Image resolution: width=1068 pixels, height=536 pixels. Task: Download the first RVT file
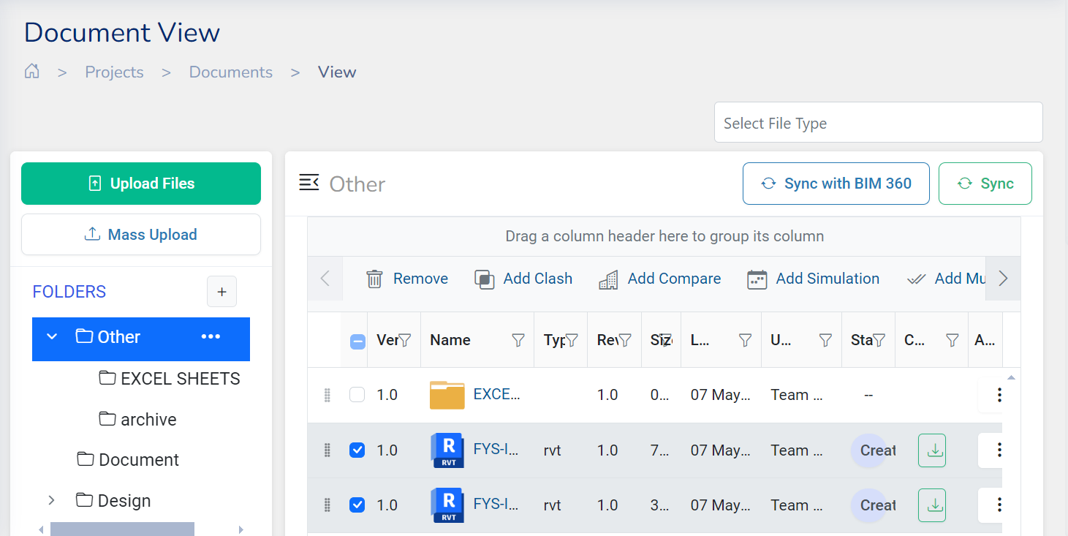pyautogui.click(x=931, y=450)
